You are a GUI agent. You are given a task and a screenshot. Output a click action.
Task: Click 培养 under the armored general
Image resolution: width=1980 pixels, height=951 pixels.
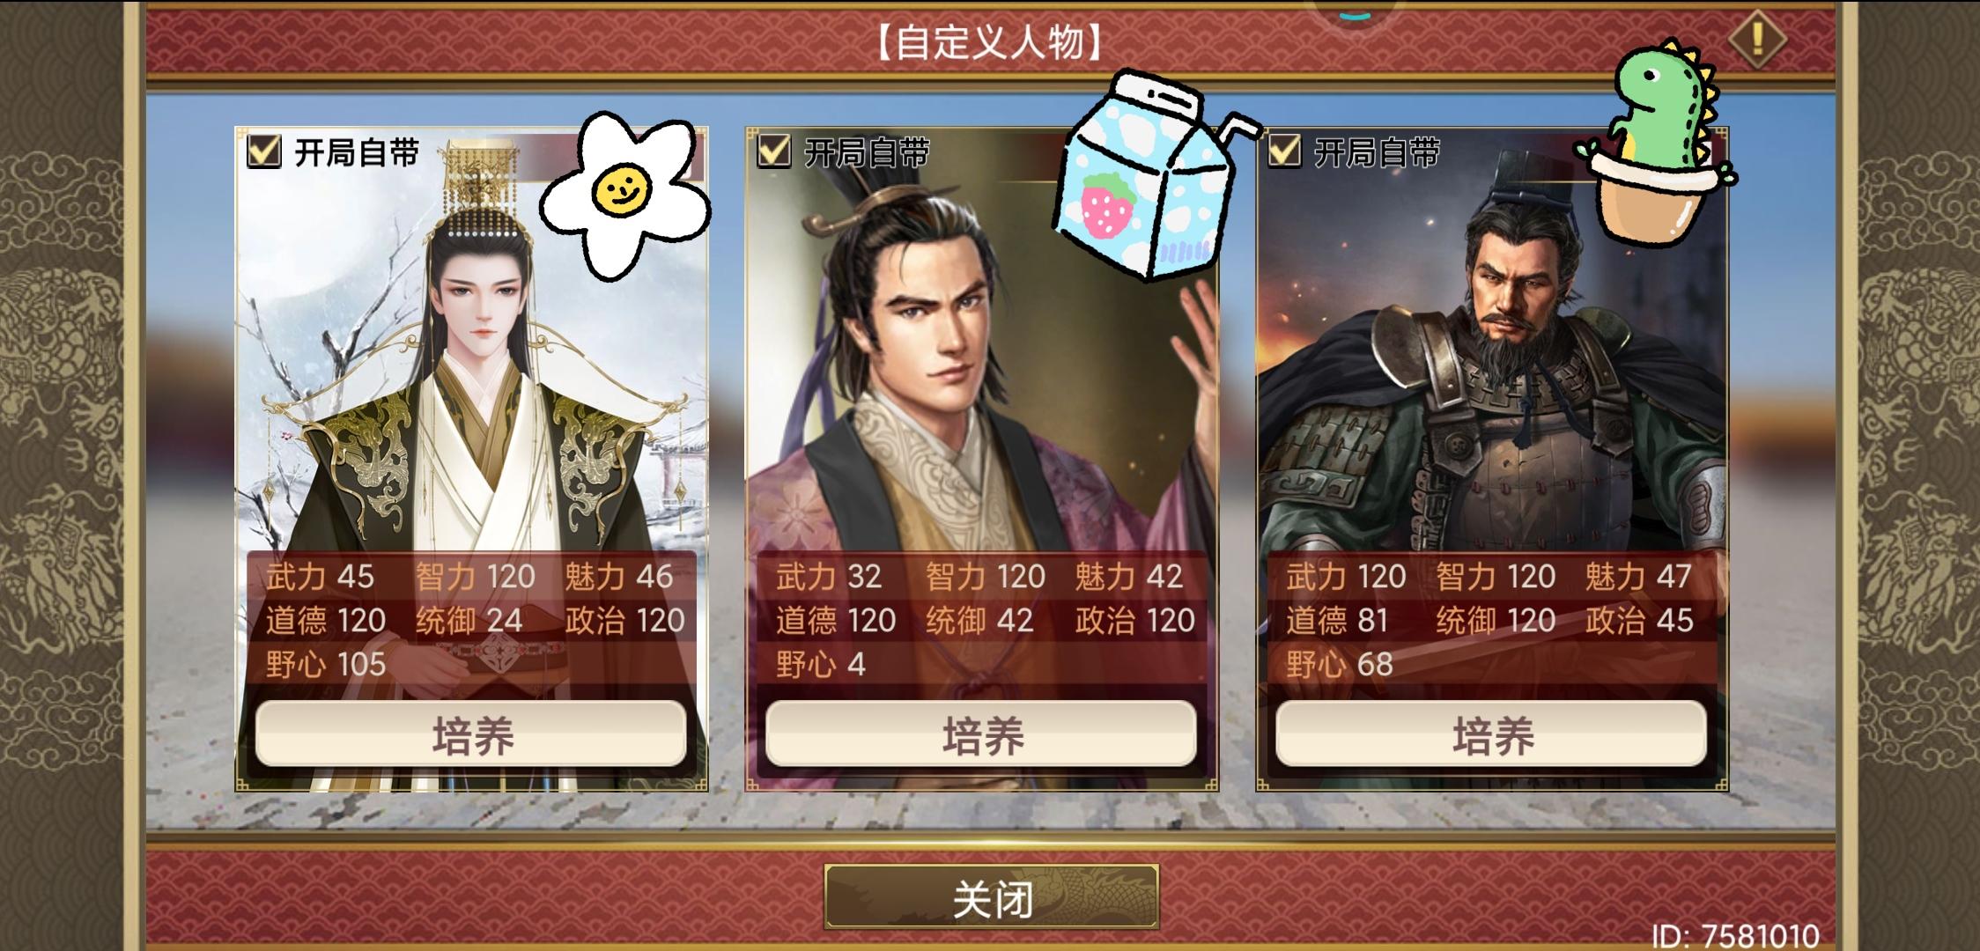[x=1491, y=735]
